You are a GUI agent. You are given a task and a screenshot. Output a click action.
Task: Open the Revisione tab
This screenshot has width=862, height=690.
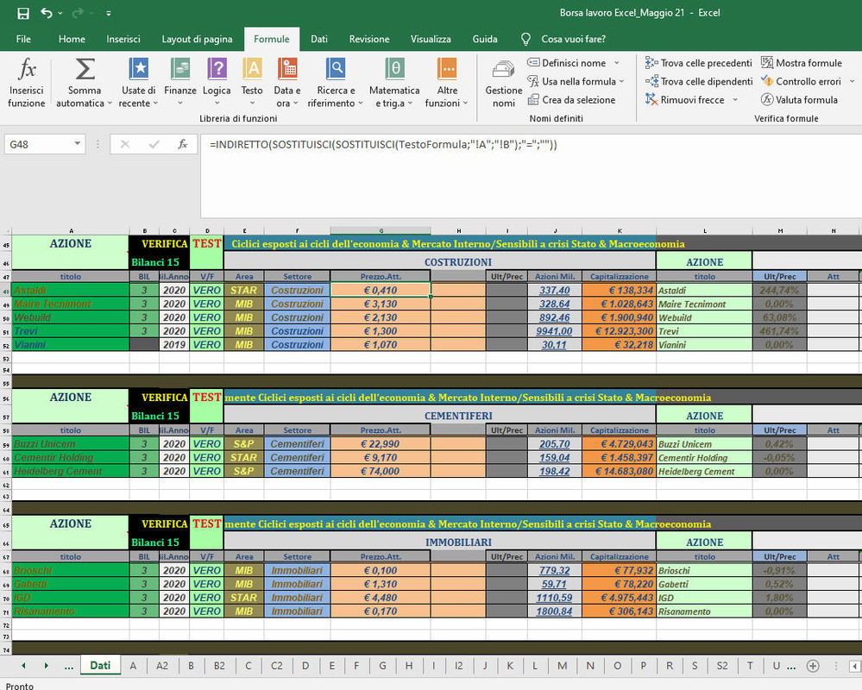(369, 39)
